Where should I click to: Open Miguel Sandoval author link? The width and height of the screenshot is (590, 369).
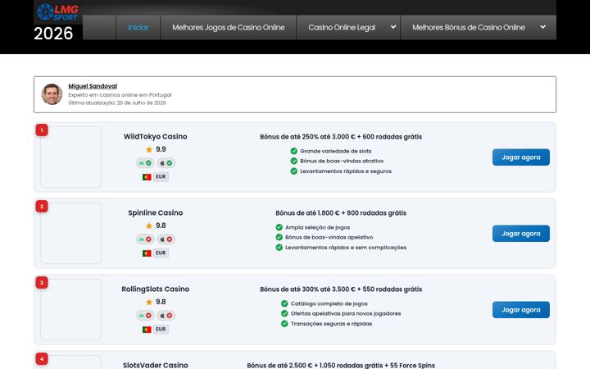pyautogui.click(x=93, y=86)
